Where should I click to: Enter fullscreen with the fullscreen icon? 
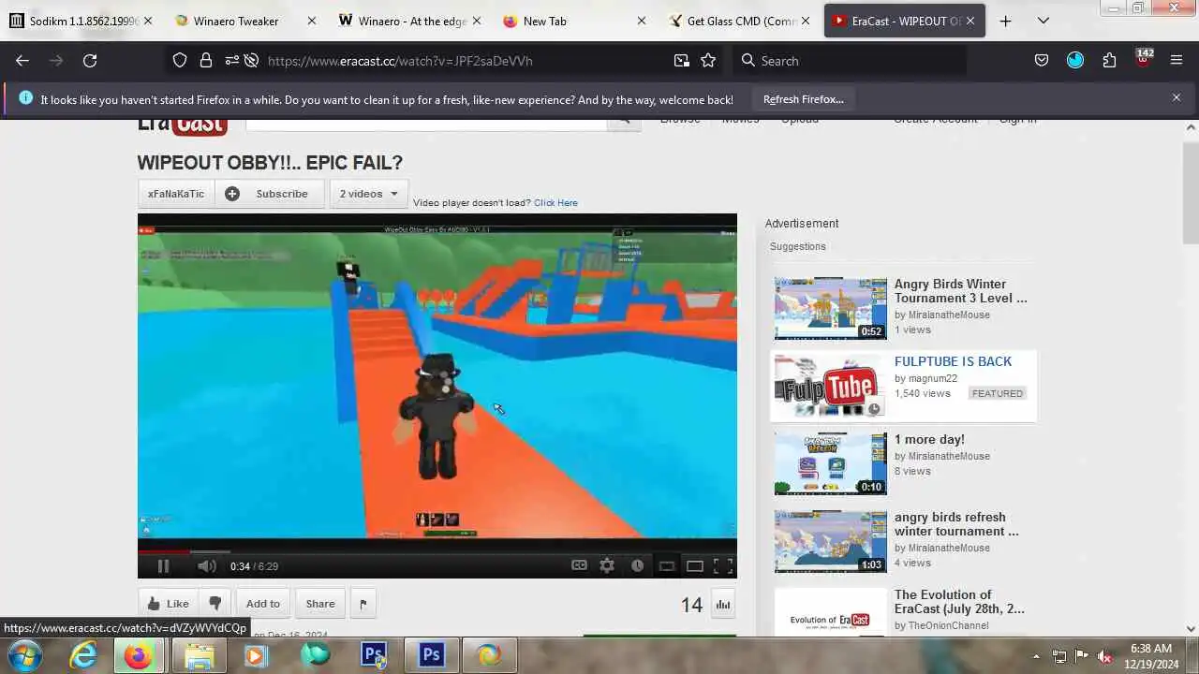(x=723, y=565)
